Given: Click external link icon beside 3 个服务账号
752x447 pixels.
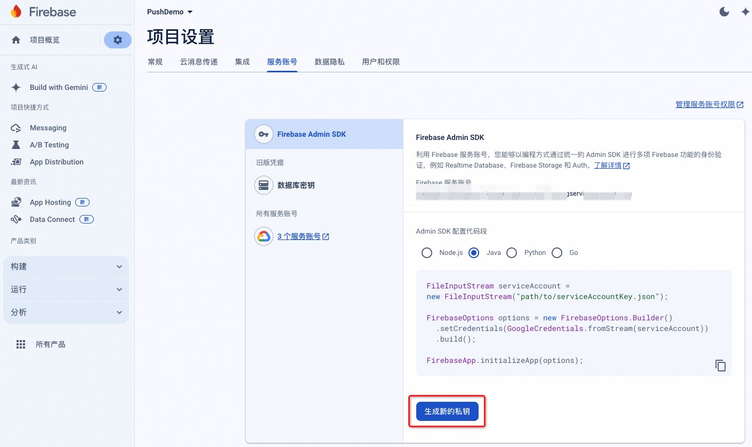Looking at the screenshot, I should click(x=326, y=237).
